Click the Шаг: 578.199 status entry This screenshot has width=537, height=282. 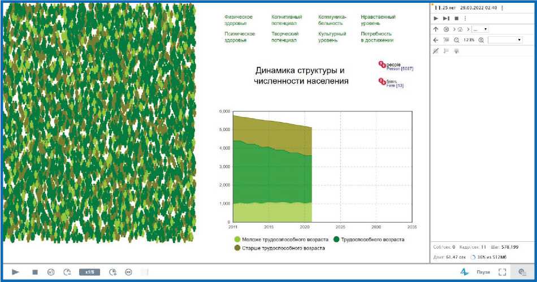pyautogui.click(x=504, y=247)
